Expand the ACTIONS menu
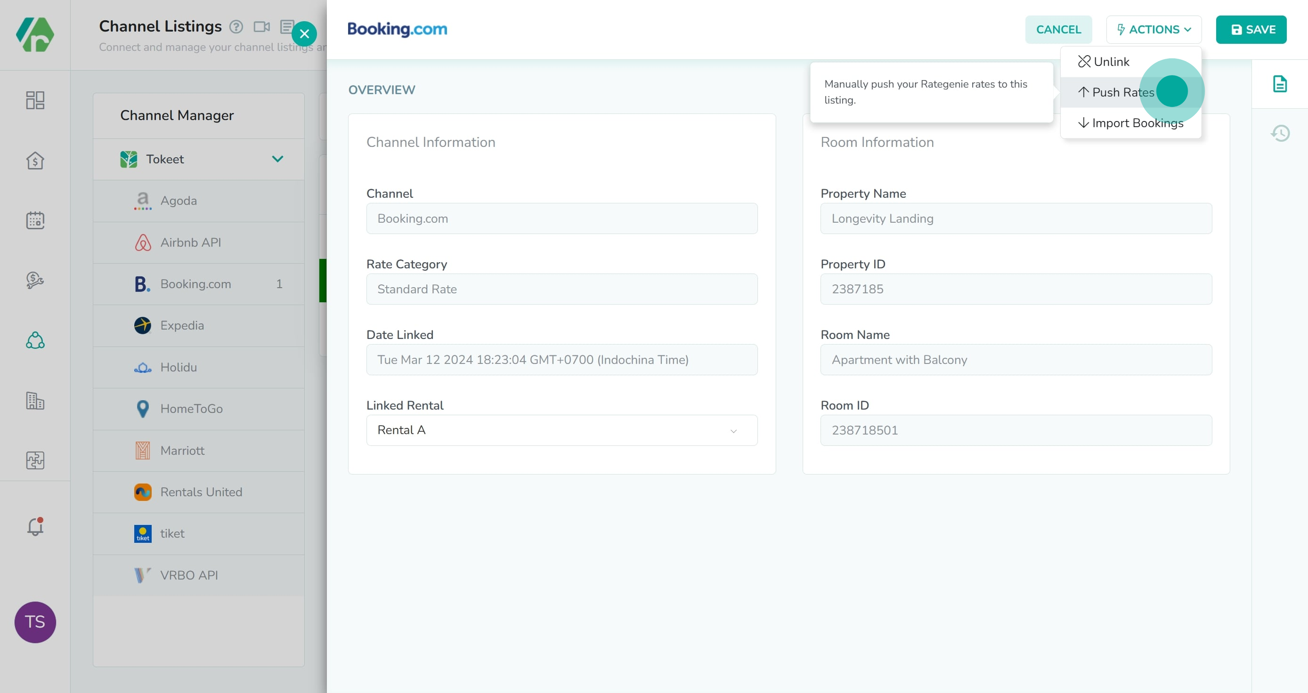The image size is (1308, 693). (x=1152, y=29)
